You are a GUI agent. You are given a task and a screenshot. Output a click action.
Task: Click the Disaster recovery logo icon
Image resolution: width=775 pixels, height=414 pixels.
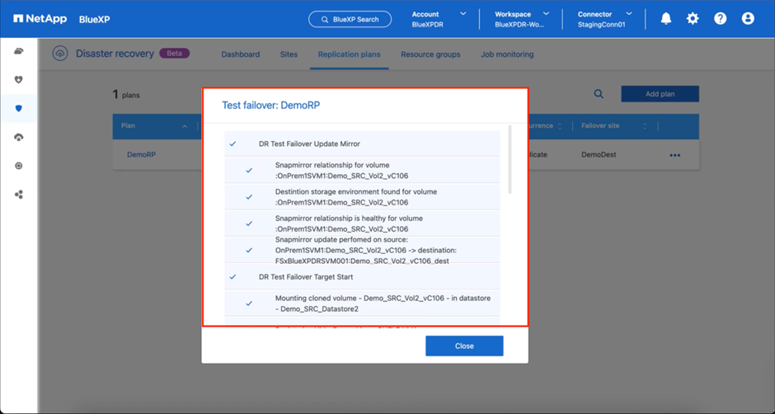pos(59,54)
